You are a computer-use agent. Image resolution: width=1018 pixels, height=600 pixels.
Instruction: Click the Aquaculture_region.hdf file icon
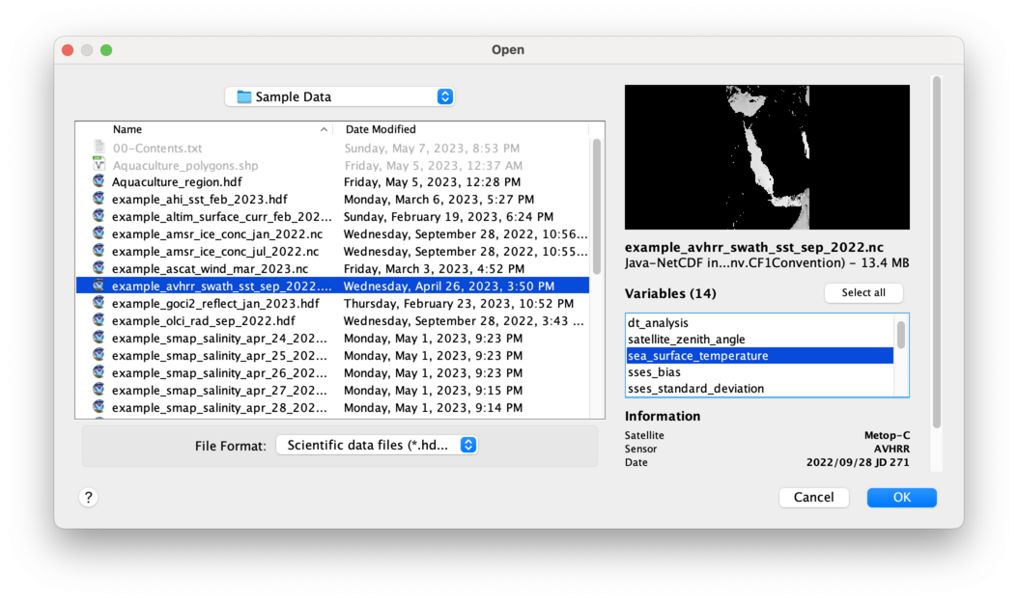(99, 181)
